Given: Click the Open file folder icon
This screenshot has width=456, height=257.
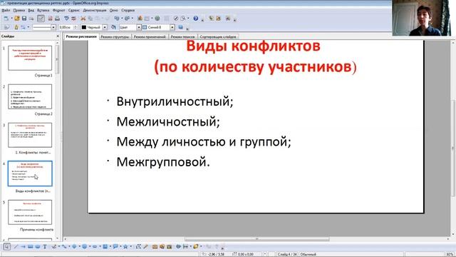Looking at the screenshot, I should click(17, 19).
